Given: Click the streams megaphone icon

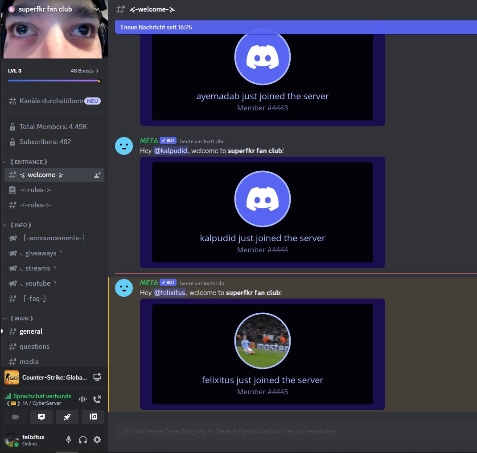Looking at the screenshot, I should 12,268.
